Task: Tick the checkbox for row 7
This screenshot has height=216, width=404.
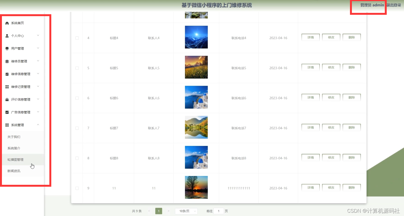Action: pos(77,128)
